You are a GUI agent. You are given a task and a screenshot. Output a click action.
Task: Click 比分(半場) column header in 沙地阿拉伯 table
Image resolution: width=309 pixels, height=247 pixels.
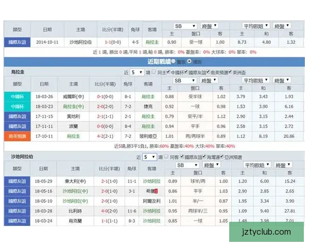pos(109,169)
